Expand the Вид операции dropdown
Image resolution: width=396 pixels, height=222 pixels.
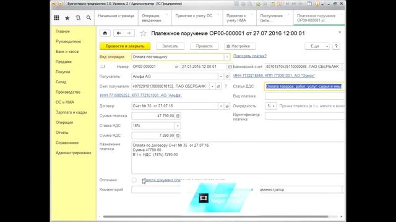227,57
